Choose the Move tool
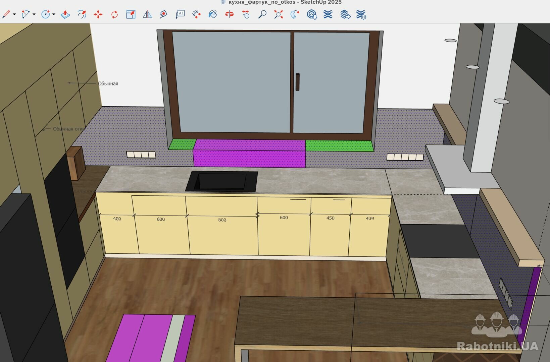 (98, 14)
